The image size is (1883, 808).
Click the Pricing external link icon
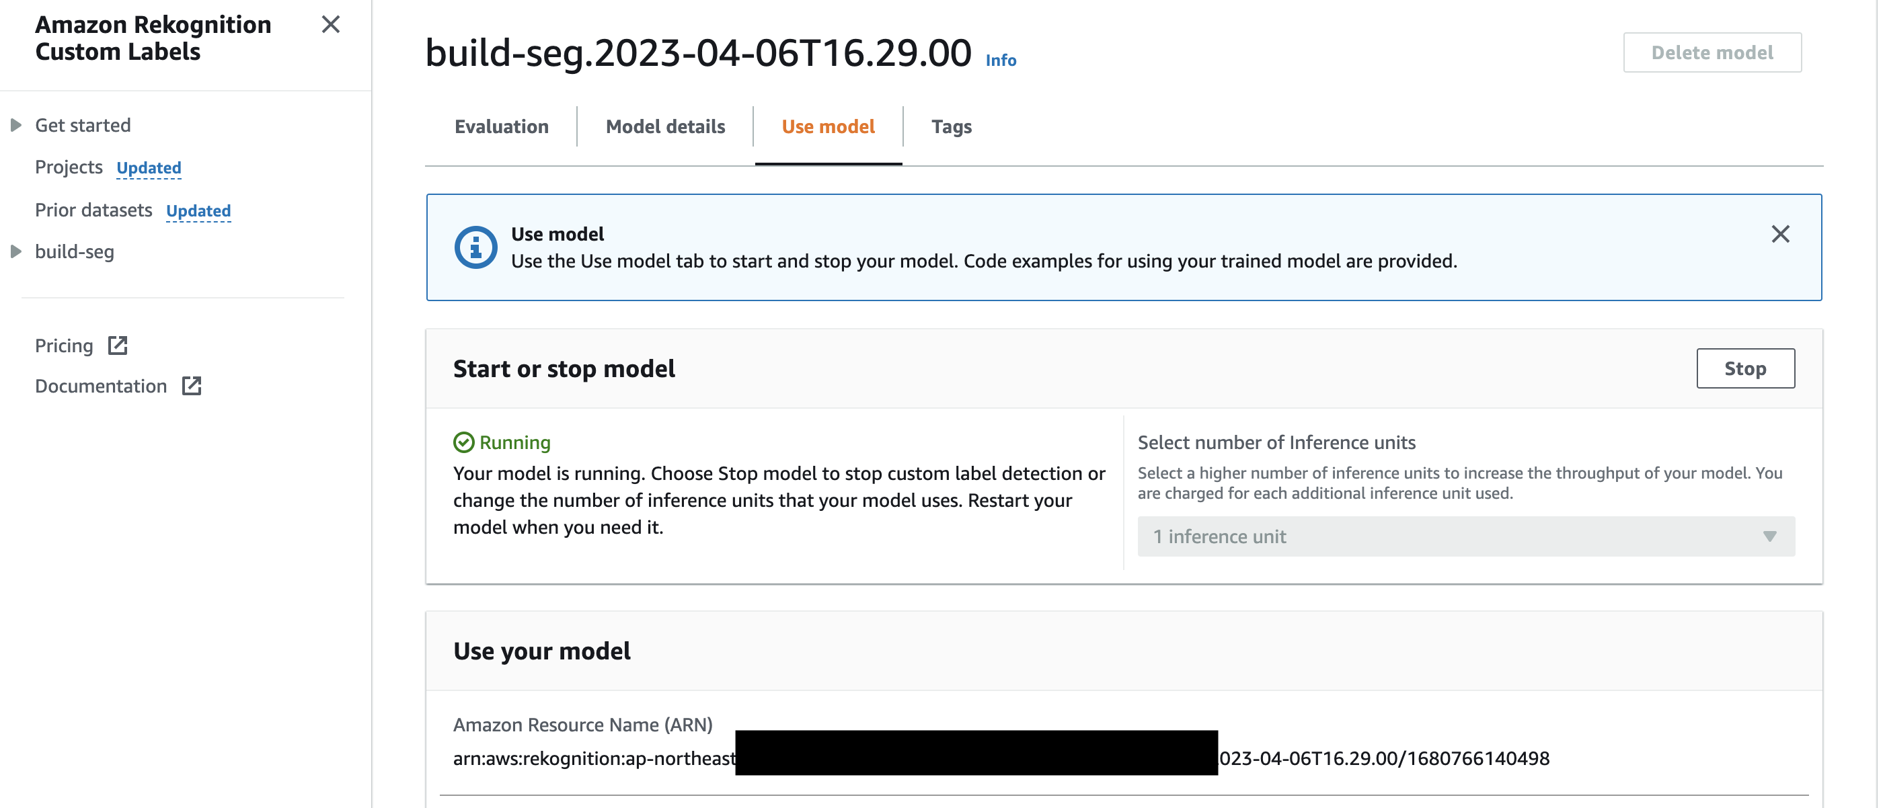118,345
